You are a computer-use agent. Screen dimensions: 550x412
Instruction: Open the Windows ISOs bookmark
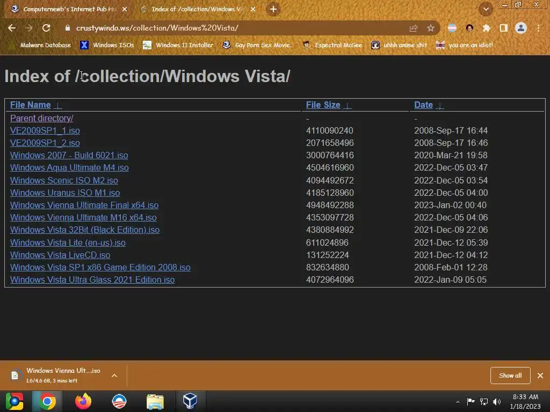(x=107, y=45)
